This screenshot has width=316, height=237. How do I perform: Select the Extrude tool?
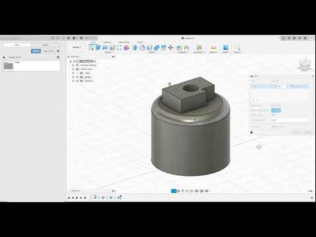point(98,47)
